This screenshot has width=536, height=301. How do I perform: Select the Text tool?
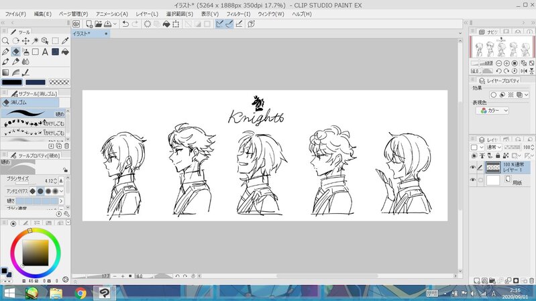(45, 52)
